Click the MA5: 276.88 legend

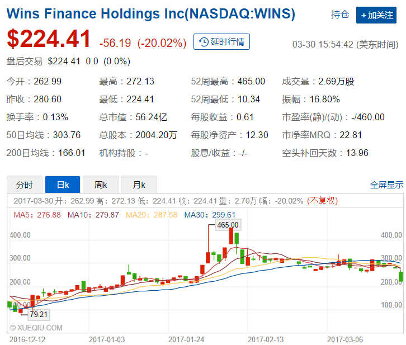37,215
